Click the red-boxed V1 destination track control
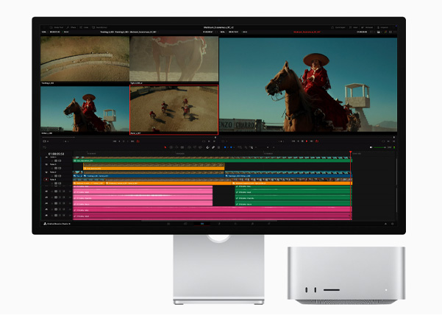Screen dimensions: 442x321 click(x=46, y=180)
